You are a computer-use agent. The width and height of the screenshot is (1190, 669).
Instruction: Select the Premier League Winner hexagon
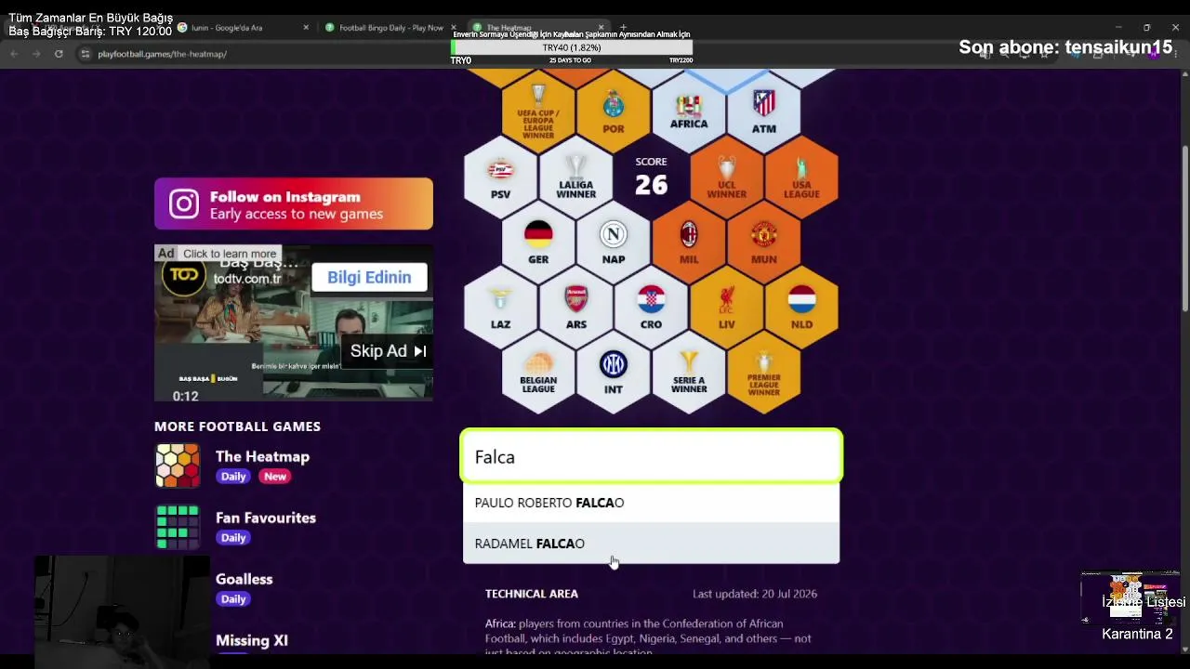click(x=764, y=372)
